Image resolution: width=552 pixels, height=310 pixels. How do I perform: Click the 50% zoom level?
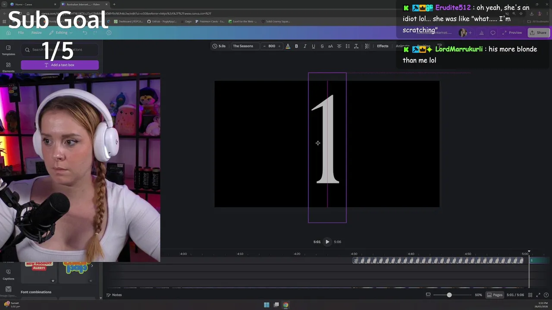[478, 295]
